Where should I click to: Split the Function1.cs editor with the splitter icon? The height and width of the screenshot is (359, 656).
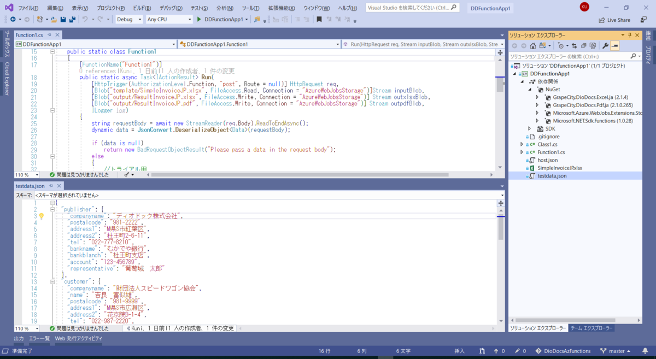coord(500,52)
